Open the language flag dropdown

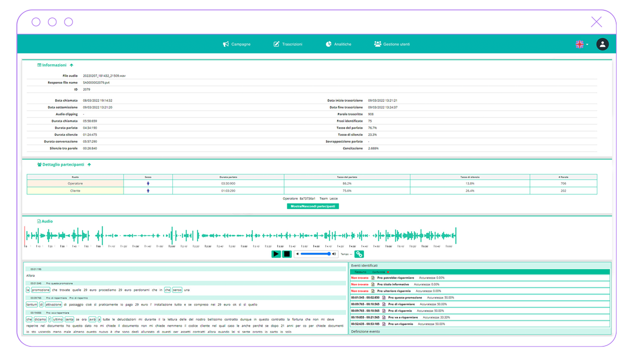pyautogui.click(x=581, y=44)
